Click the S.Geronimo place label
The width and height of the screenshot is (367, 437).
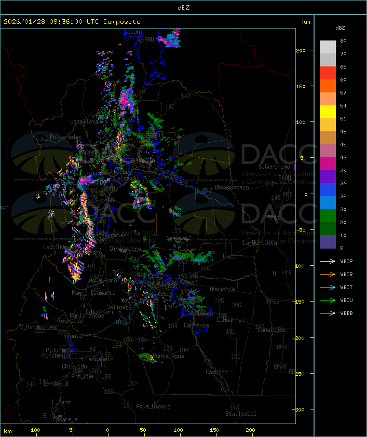click(x=274, y=167)
